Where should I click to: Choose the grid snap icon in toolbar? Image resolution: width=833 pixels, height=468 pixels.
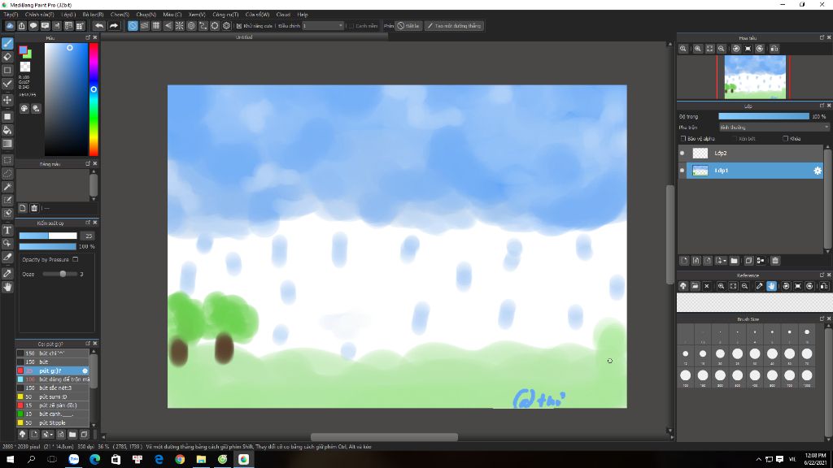pos(156,25)
